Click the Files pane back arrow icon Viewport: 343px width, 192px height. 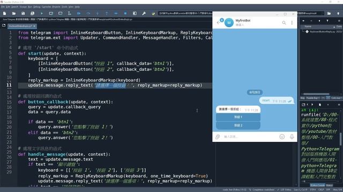pos(303,21)
